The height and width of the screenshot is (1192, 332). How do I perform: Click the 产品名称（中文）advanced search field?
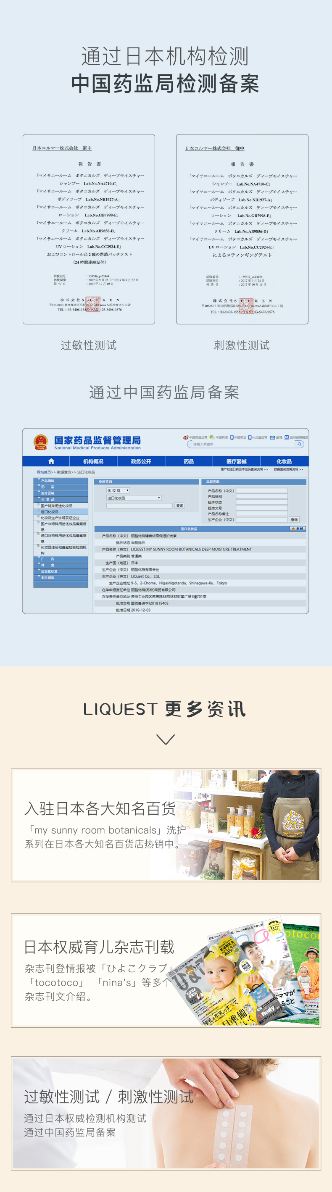[262, 490]
